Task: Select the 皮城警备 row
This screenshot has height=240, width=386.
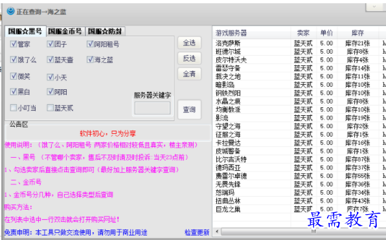Action: pyautogui.click(x=299, y=151)
